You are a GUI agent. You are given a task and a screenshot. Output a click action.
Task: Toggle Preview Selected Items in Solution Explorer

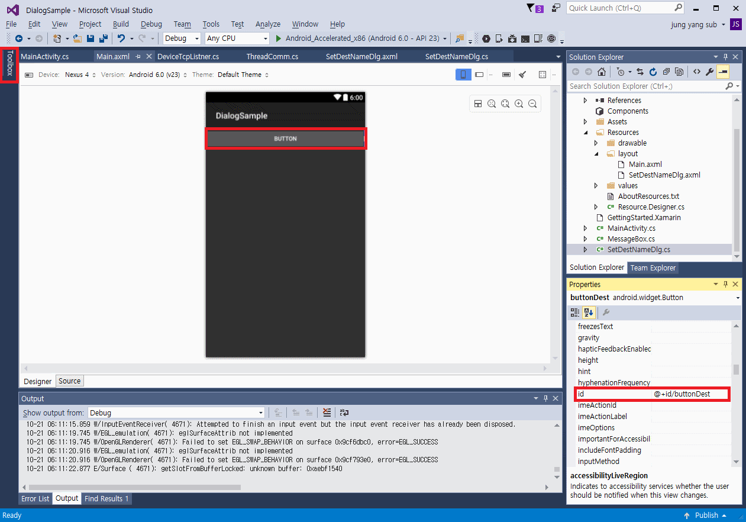tap(723, 72)
